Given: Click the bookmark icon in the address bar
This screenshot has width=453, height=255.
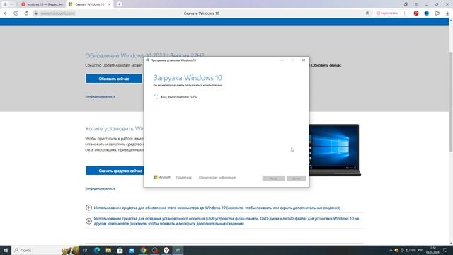Looking at the screenshot, I should click(x=367, y=13).
